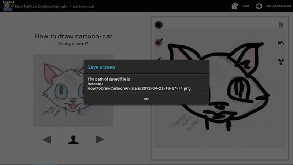293x165 pixels.
Task: Click the refresh arrows icon
Action: pyautogui.click(x=259, y=6)
